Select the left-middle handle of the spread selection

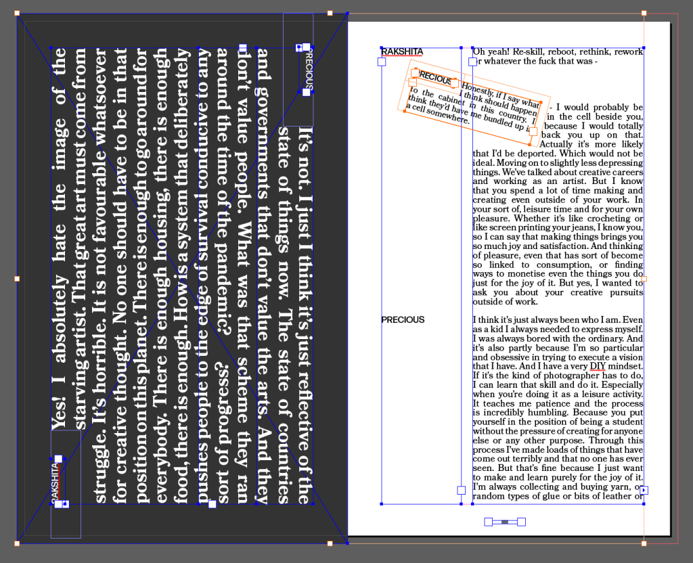click(17, 279)
